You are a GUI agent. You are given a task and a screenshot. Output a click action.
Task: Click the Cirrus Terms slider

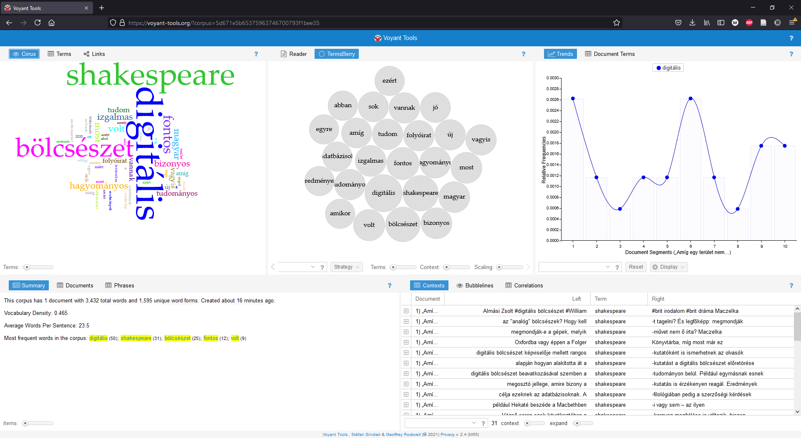click(x=38, y=267)
